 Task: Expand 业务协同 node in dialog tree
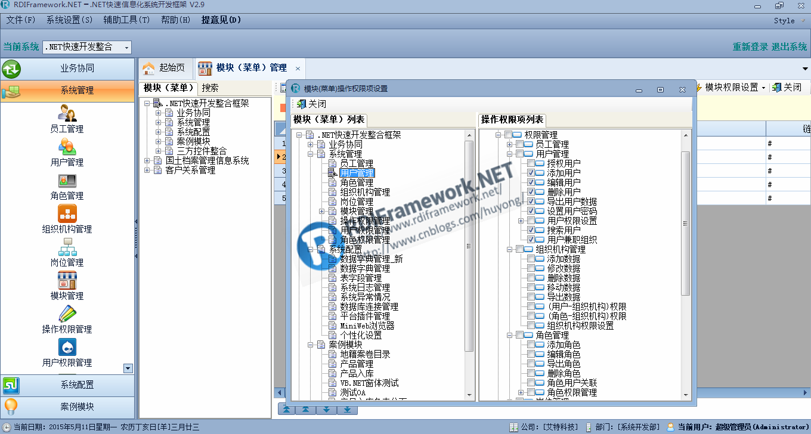click(x=310, y=145)
